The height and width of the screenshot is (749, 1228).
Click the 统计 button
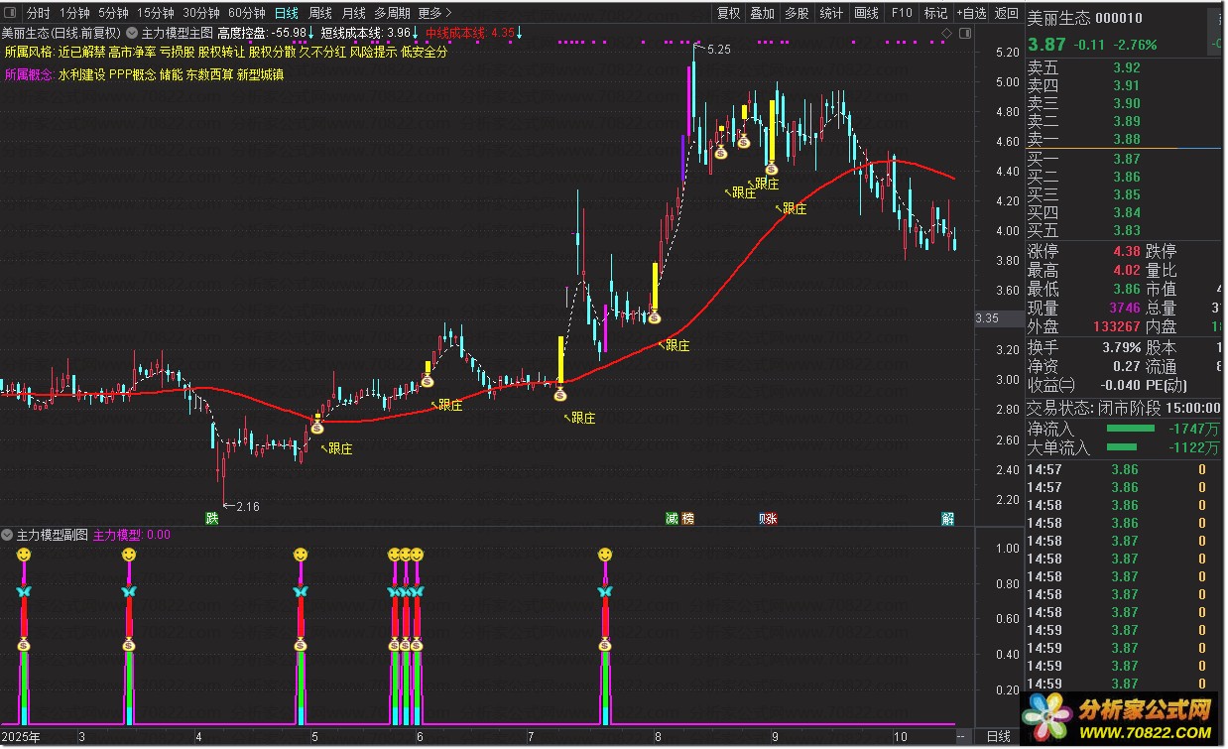tap(831, 13)
